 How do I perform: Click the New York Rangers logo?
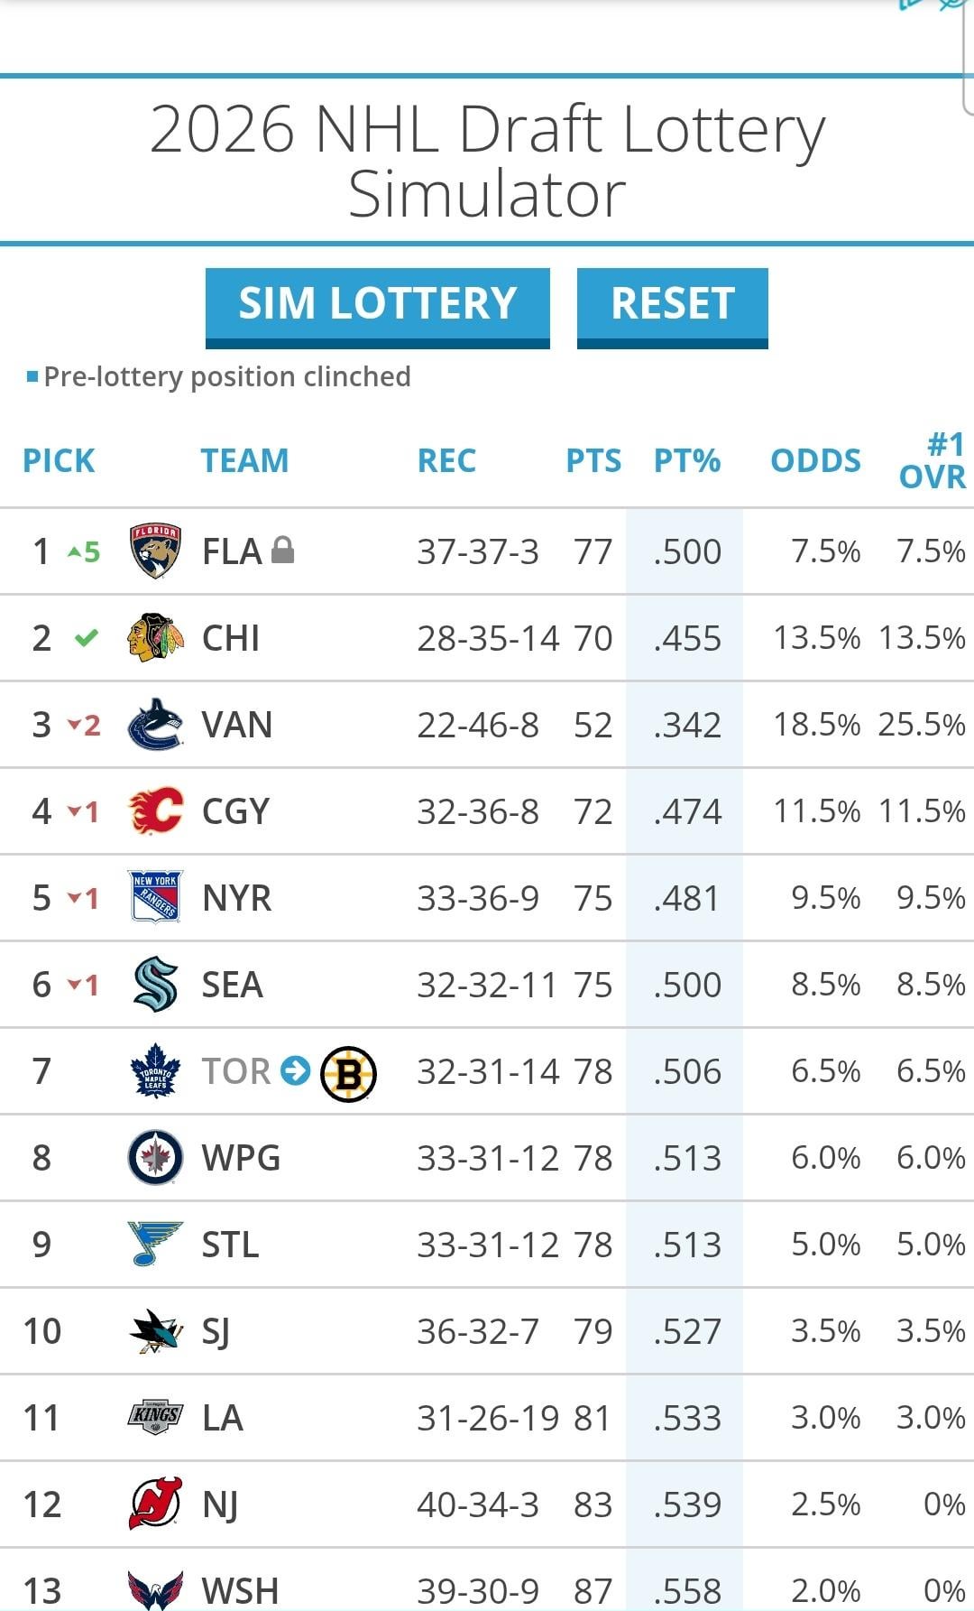(155, 897)
